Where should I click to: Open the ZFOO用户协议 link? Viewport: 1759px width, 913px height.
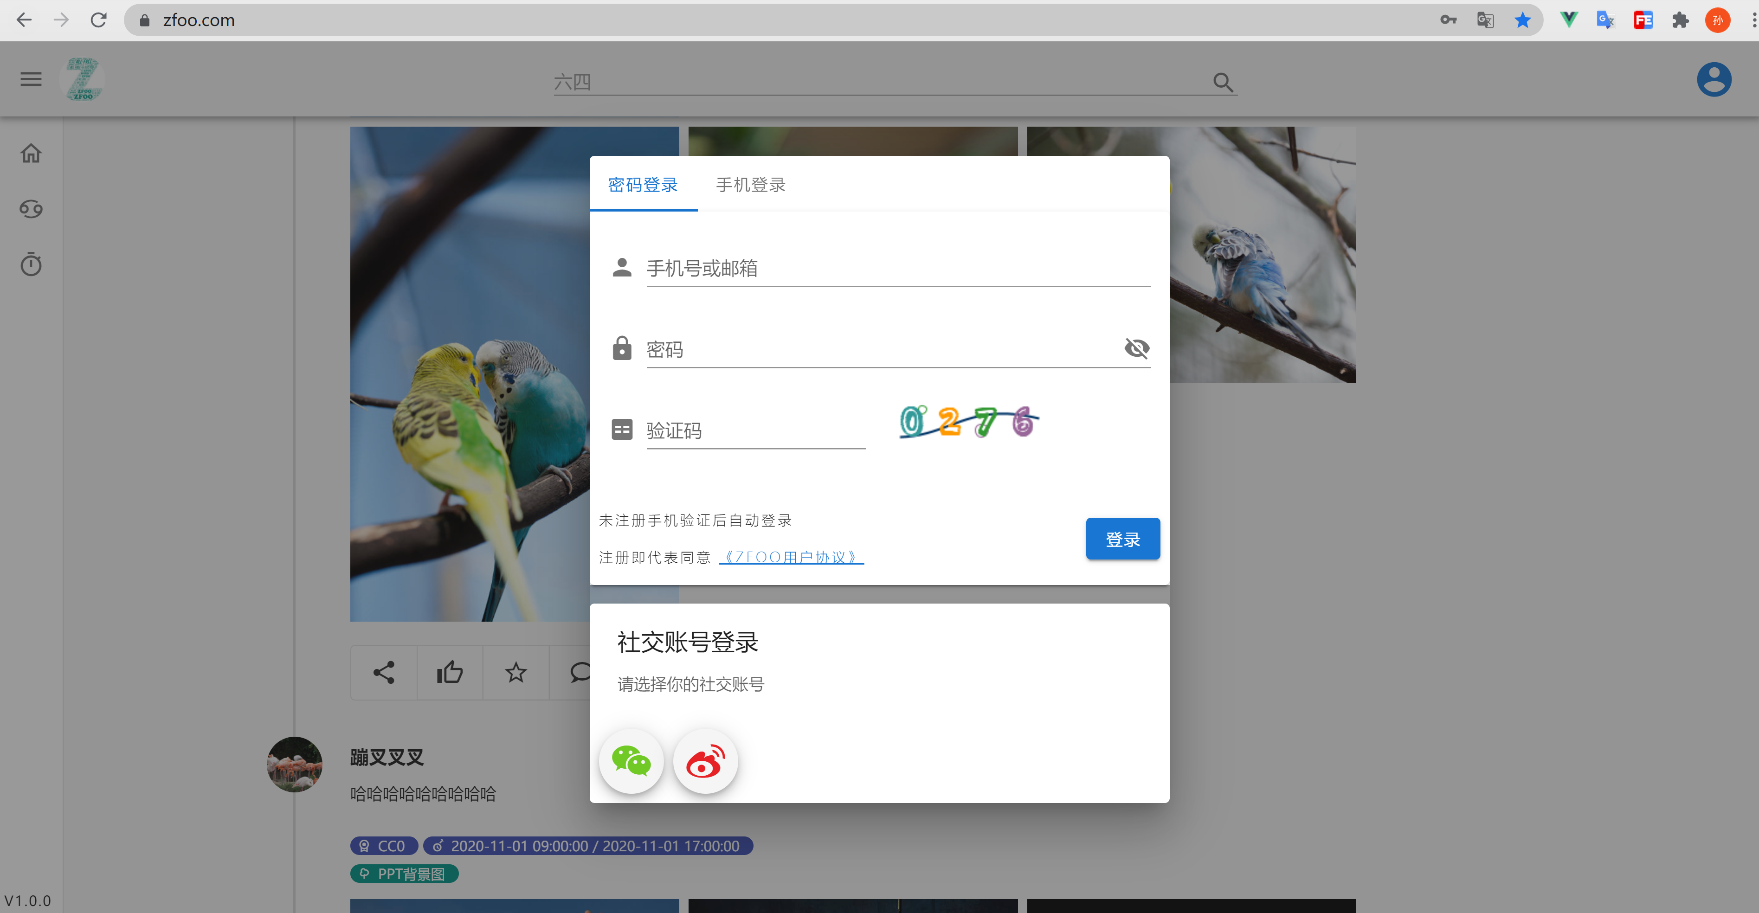[x=791, y=557]
